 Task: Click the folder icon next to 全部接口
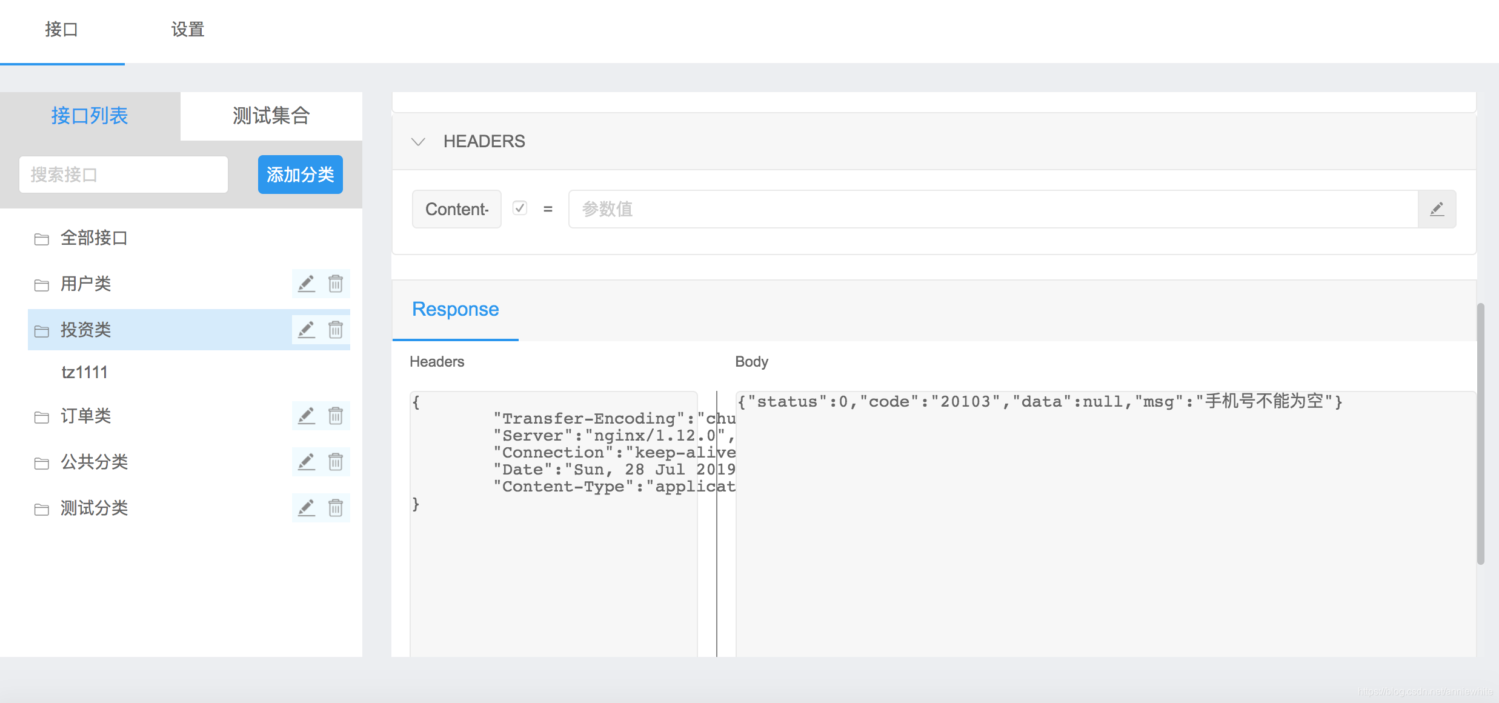(42, 239)
